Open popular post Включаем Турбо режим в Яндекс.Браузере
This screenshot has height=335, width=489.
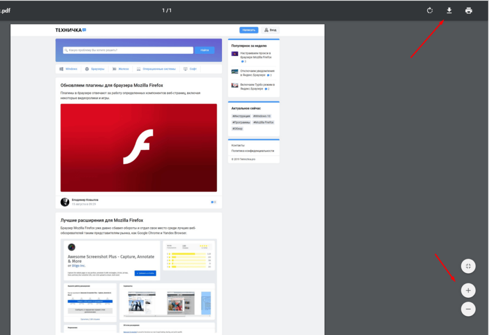257,87
